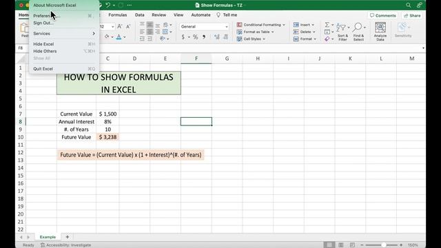This screenshot has width=441, height=248.
Task: Click the zoom slider handle
Action: click(x=384, y=245)
